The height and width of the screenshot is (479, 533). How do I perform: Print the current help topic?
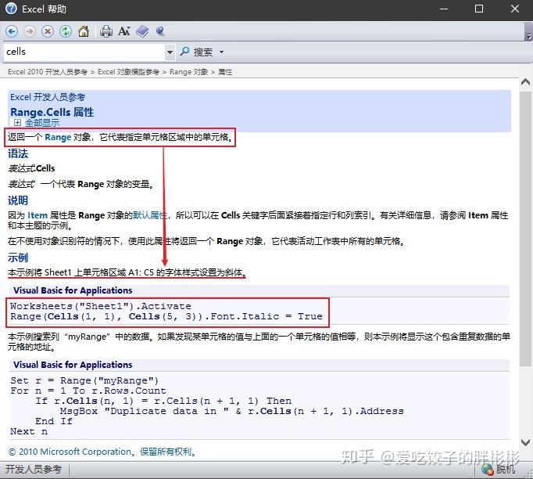(106, 31)
